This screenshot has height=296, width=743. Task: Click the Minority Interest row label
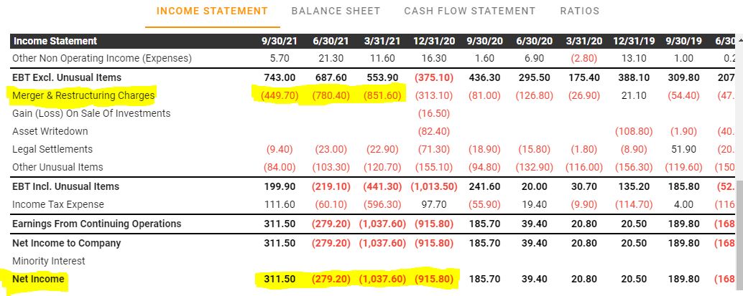click(49, 261)
